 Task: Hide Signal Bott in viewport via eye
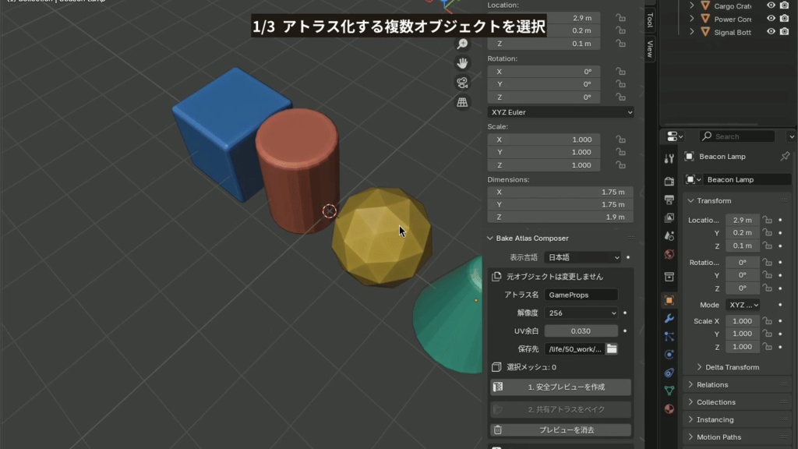(x=771, y=31)
